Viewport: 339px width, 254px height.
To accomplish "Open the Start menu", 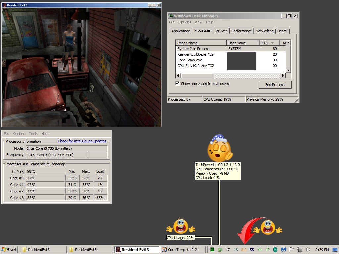I will 9,250.
